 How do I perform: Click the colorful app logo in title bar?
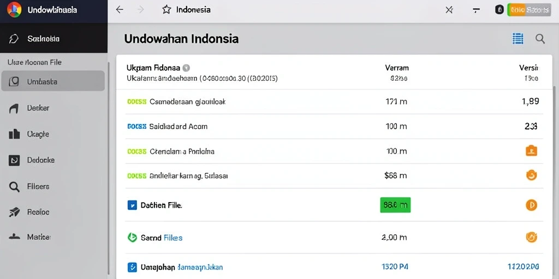click(x=14, y=10)
